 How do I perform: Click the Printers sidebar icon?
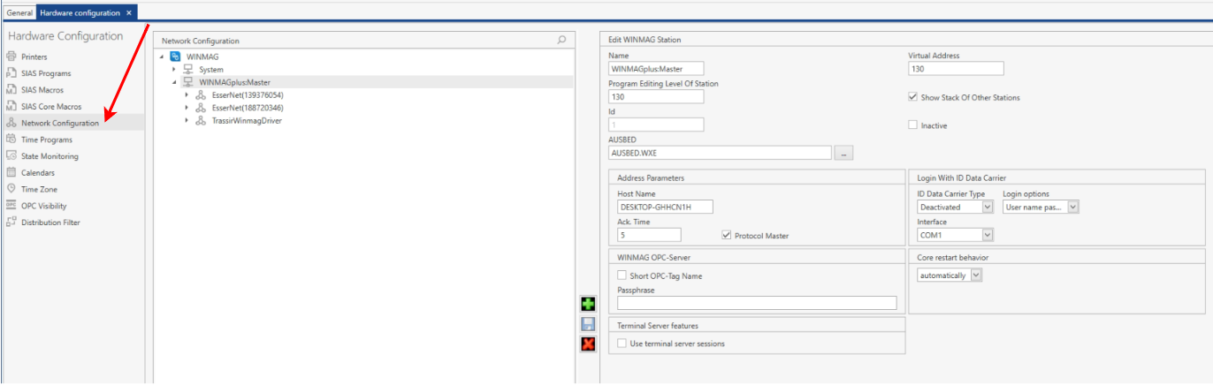[x=11, y=57]
